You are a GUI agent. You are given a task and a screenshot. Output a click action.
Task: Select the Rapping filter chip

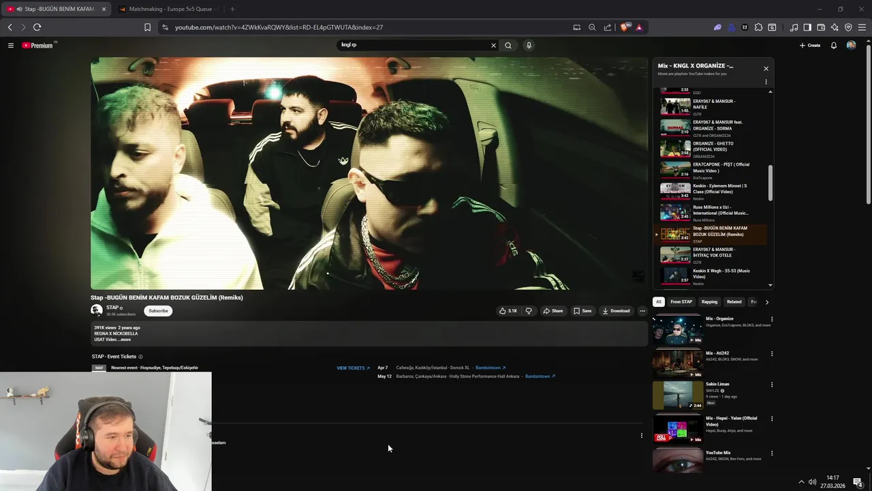709,302
